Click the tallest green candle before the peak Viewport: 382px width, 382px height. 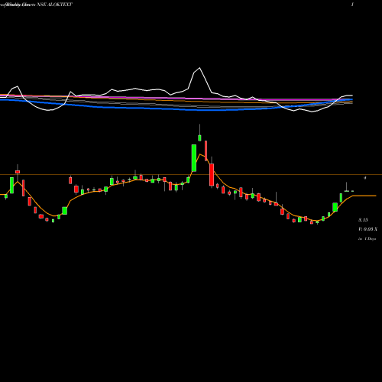coord(194,158)
